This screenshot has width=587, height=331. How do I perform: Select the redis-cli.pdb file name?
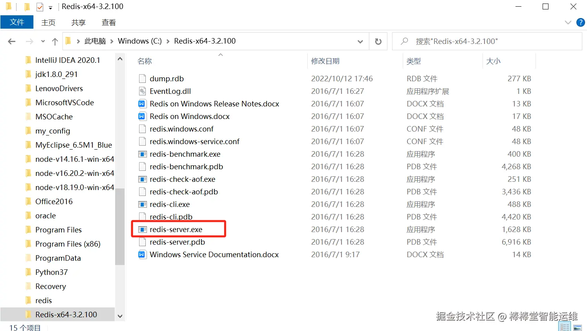point(171,217)
